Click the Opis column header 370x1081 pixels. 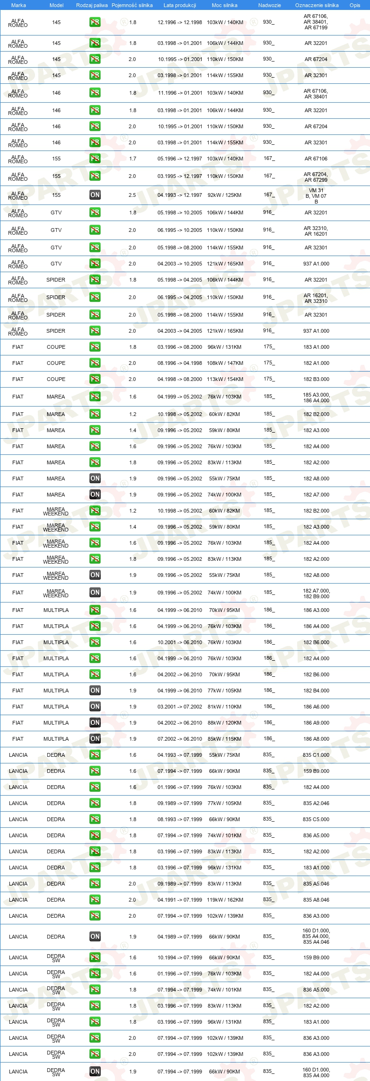pyautogui.click(x=355, y=5)
